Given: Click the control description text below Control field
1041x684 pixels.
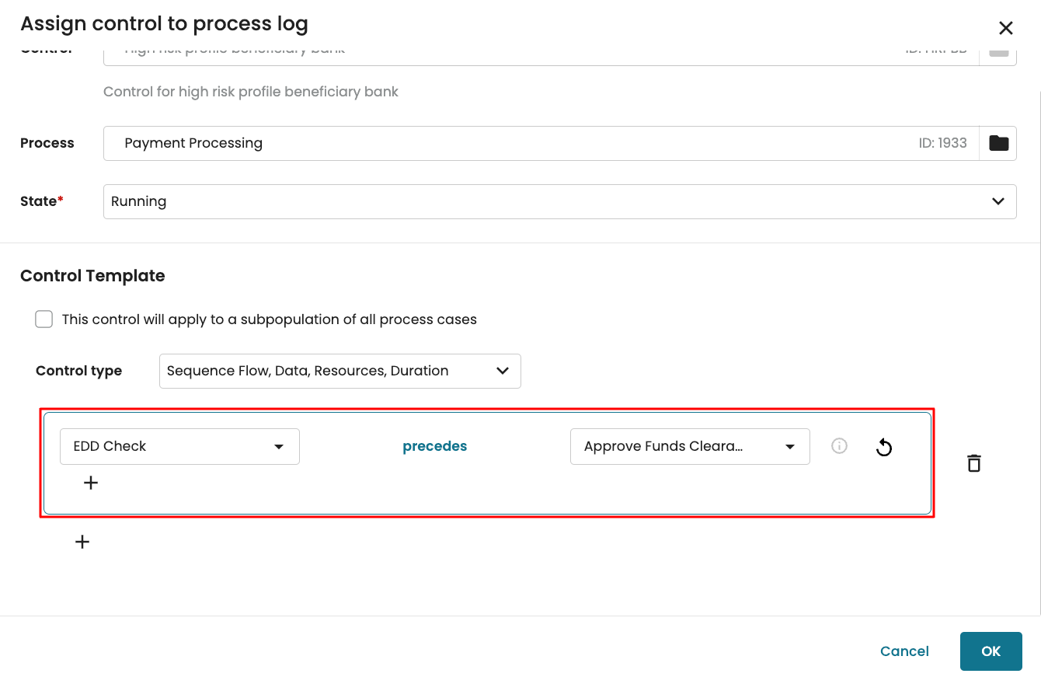Looking at the screenshot, I should 250,92.
